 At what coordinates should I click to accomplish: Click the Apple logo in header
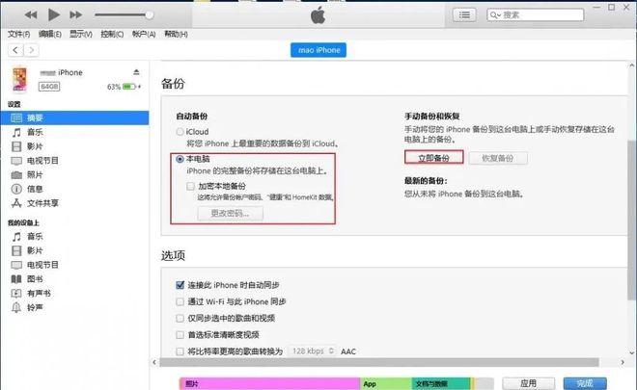[x=318, y=15]
